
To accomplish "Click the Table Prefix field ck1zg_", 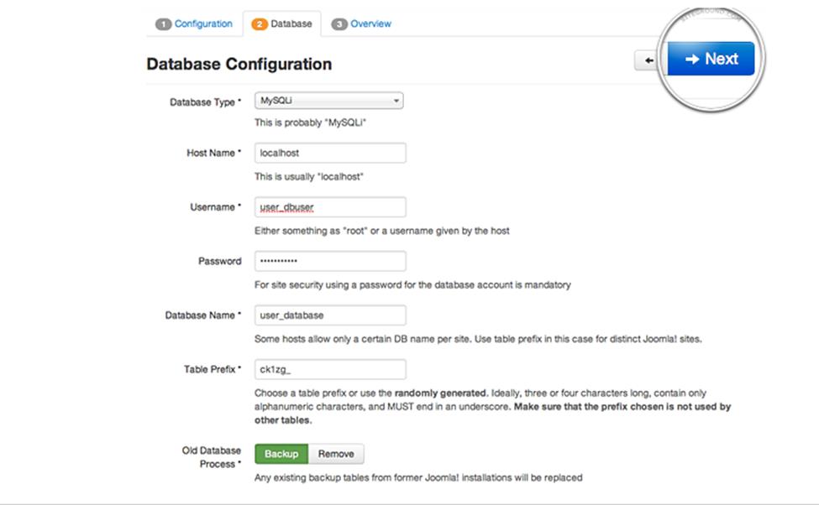I will (330, 369).
